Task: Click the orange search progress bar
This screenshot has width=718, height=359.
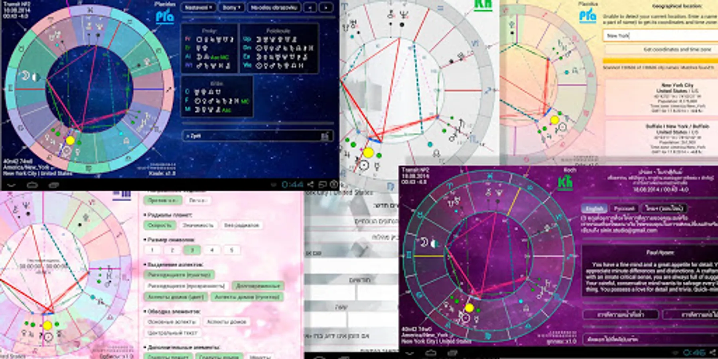Action: [660, 61]
